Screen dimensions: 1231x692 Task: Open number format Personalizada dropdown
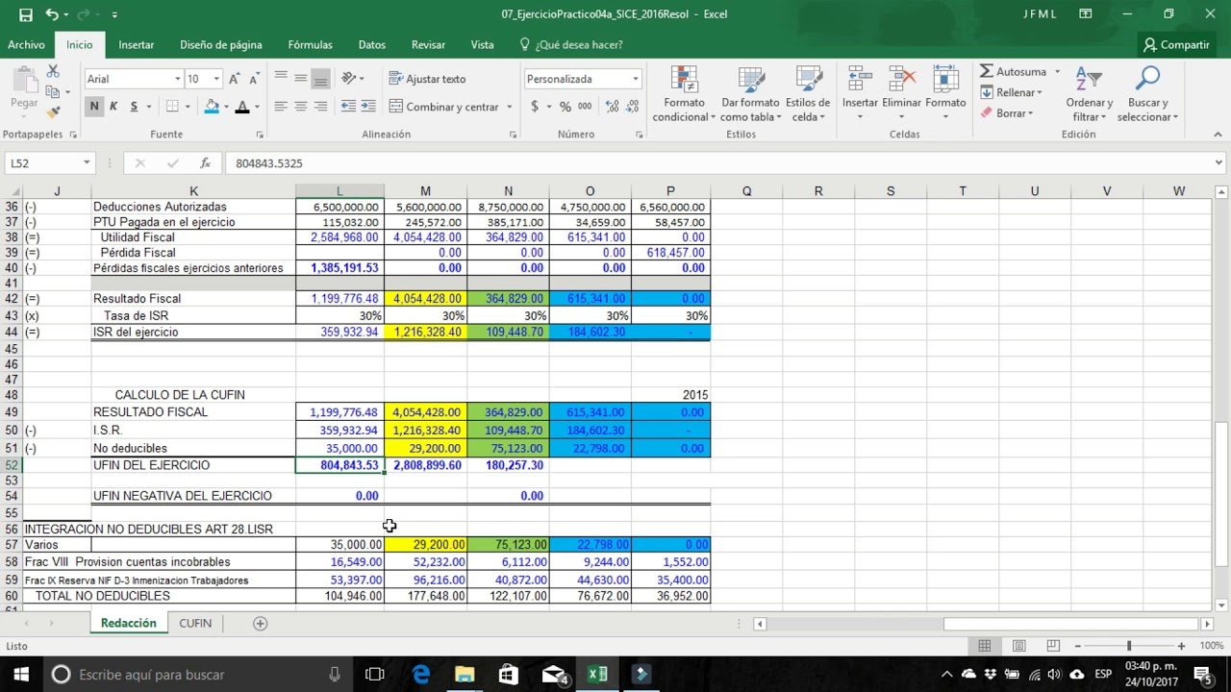pyautogui.click(x=635, y=79)
